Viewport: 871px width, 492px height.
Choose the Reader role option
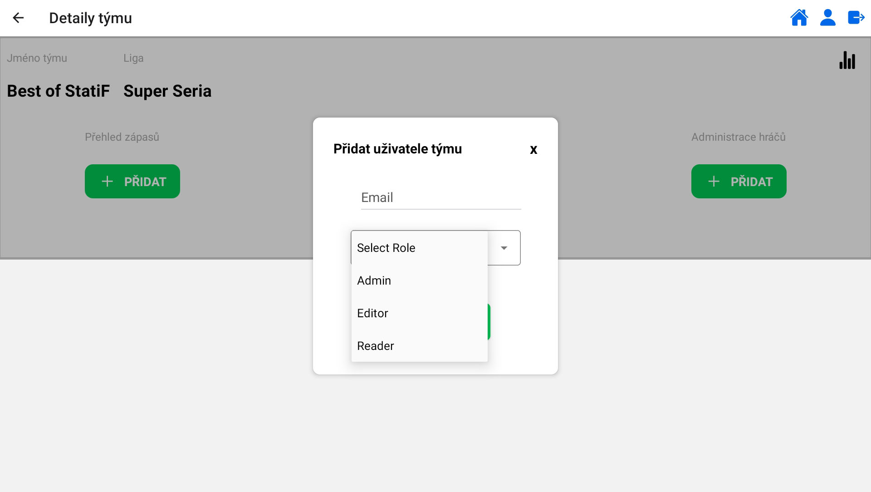[x=375, y=346]
